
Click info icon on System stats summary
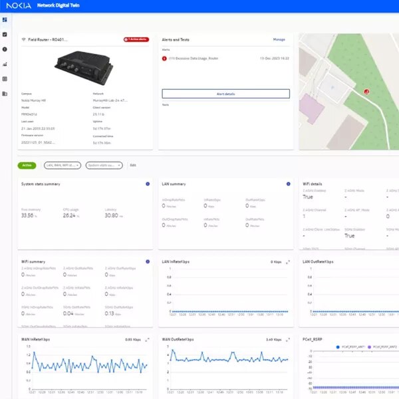(x=148, y=184)
